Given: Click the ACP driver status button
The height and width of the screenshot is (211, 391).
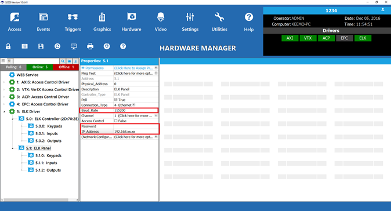Looking at the screenshot, I should (x=326, y=38).
